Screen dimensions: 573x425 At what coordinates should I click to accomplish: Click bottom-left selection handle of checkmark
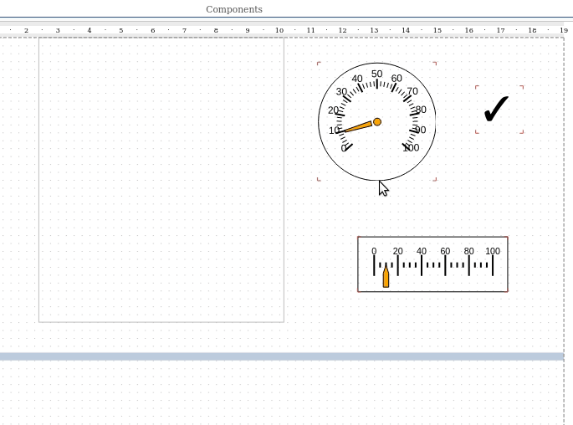(477, 131)
